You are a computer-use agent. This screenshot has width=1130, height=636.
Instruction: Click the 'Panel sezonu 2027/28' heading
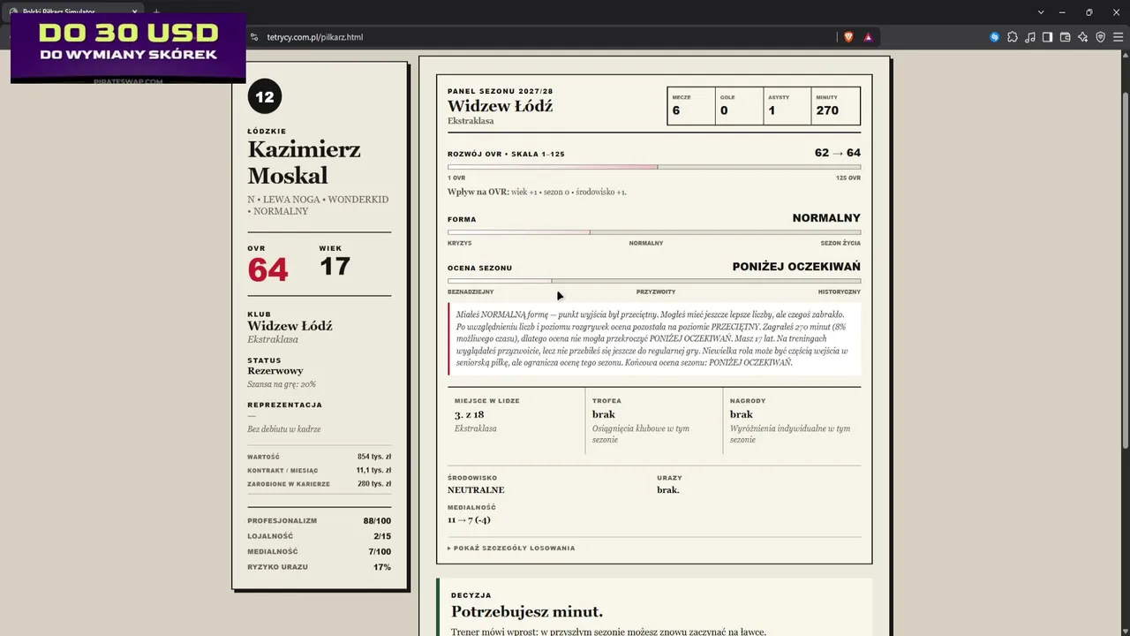501,91
